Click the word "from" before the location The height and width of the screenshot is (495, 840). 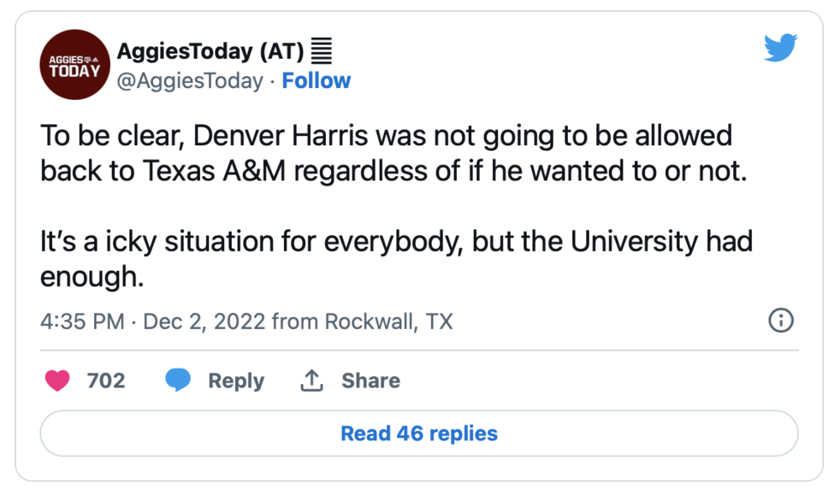[295, 321]
